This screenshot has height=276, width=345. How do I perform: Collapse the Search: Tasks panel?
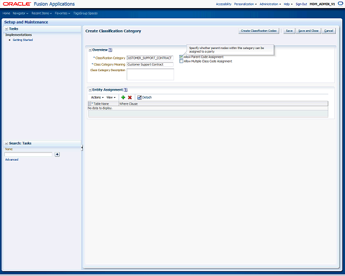(6, 143)
